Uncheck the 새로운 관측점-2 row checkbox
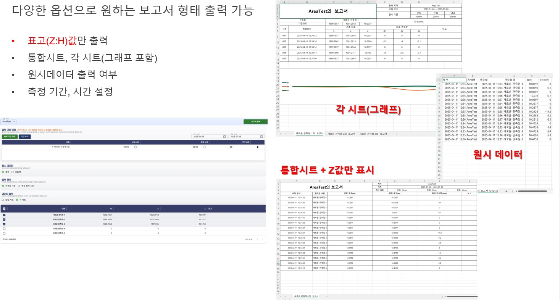 [4, 219]
